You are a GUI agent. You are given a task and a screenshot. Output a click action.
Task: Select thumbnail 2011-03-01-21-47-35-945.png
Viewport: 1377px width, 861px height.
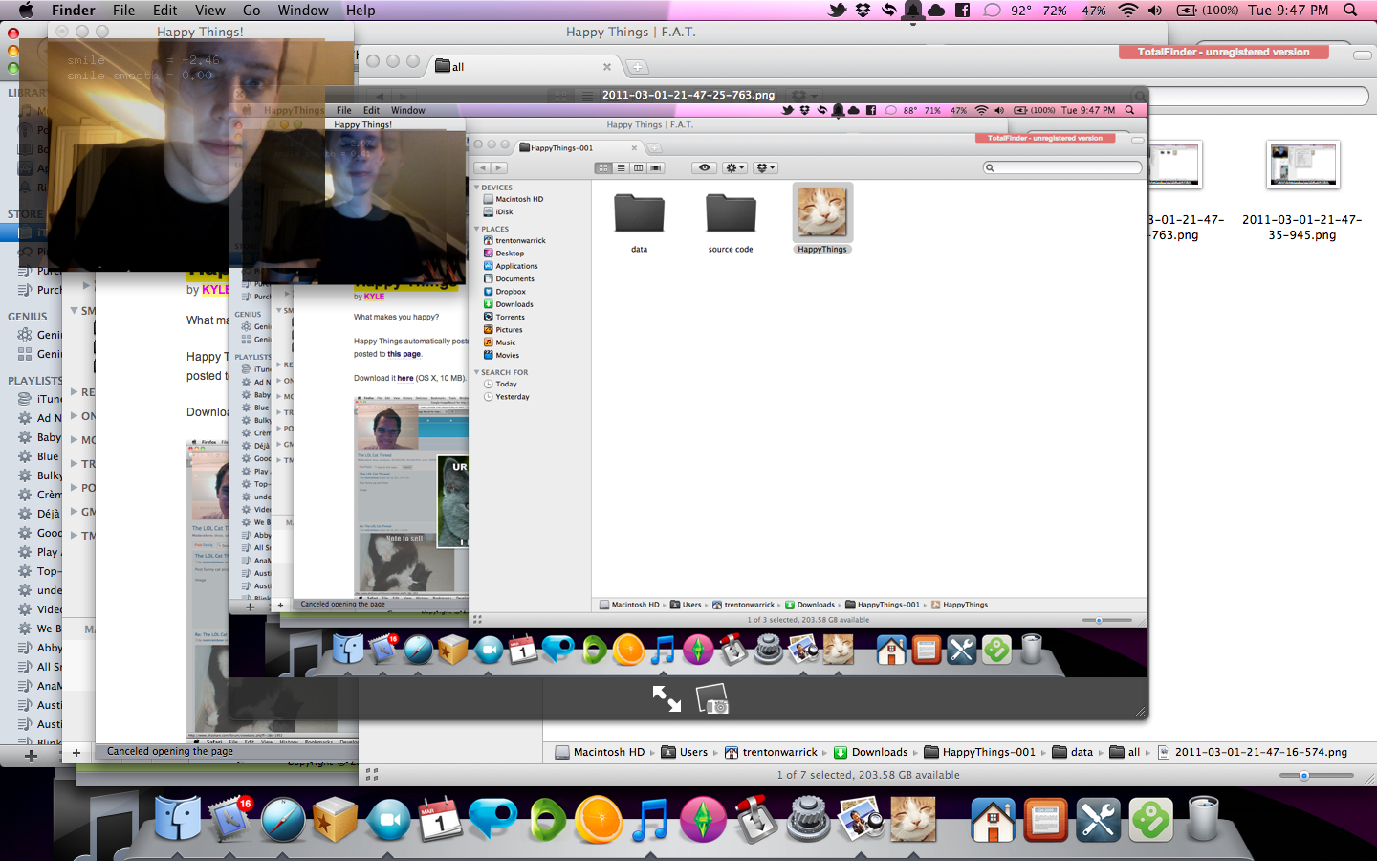click(1302, 166)
